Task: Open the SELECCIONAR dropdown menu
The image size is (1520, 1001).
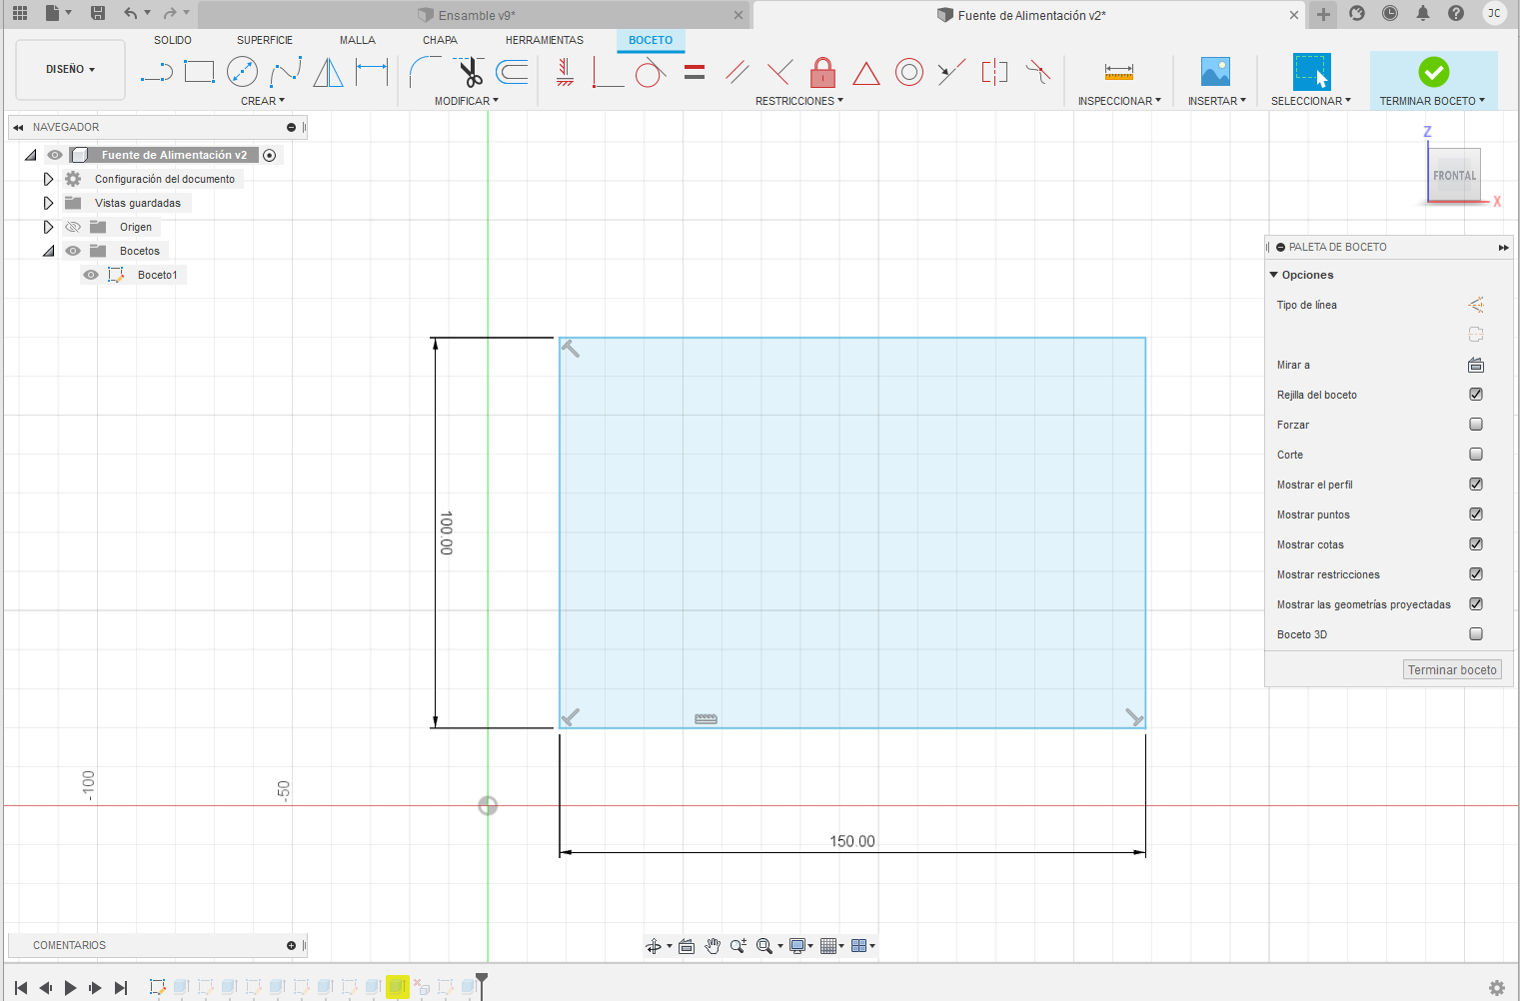Action: (1311, 101)
